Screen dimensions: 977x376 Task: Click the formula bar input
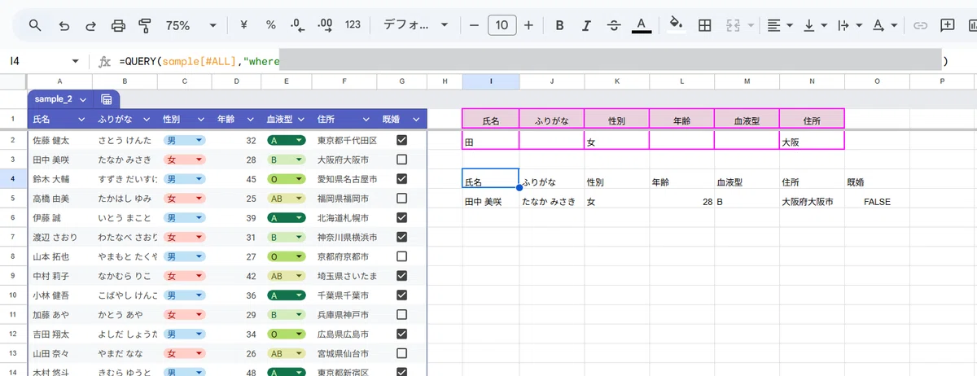pos(533,61)
